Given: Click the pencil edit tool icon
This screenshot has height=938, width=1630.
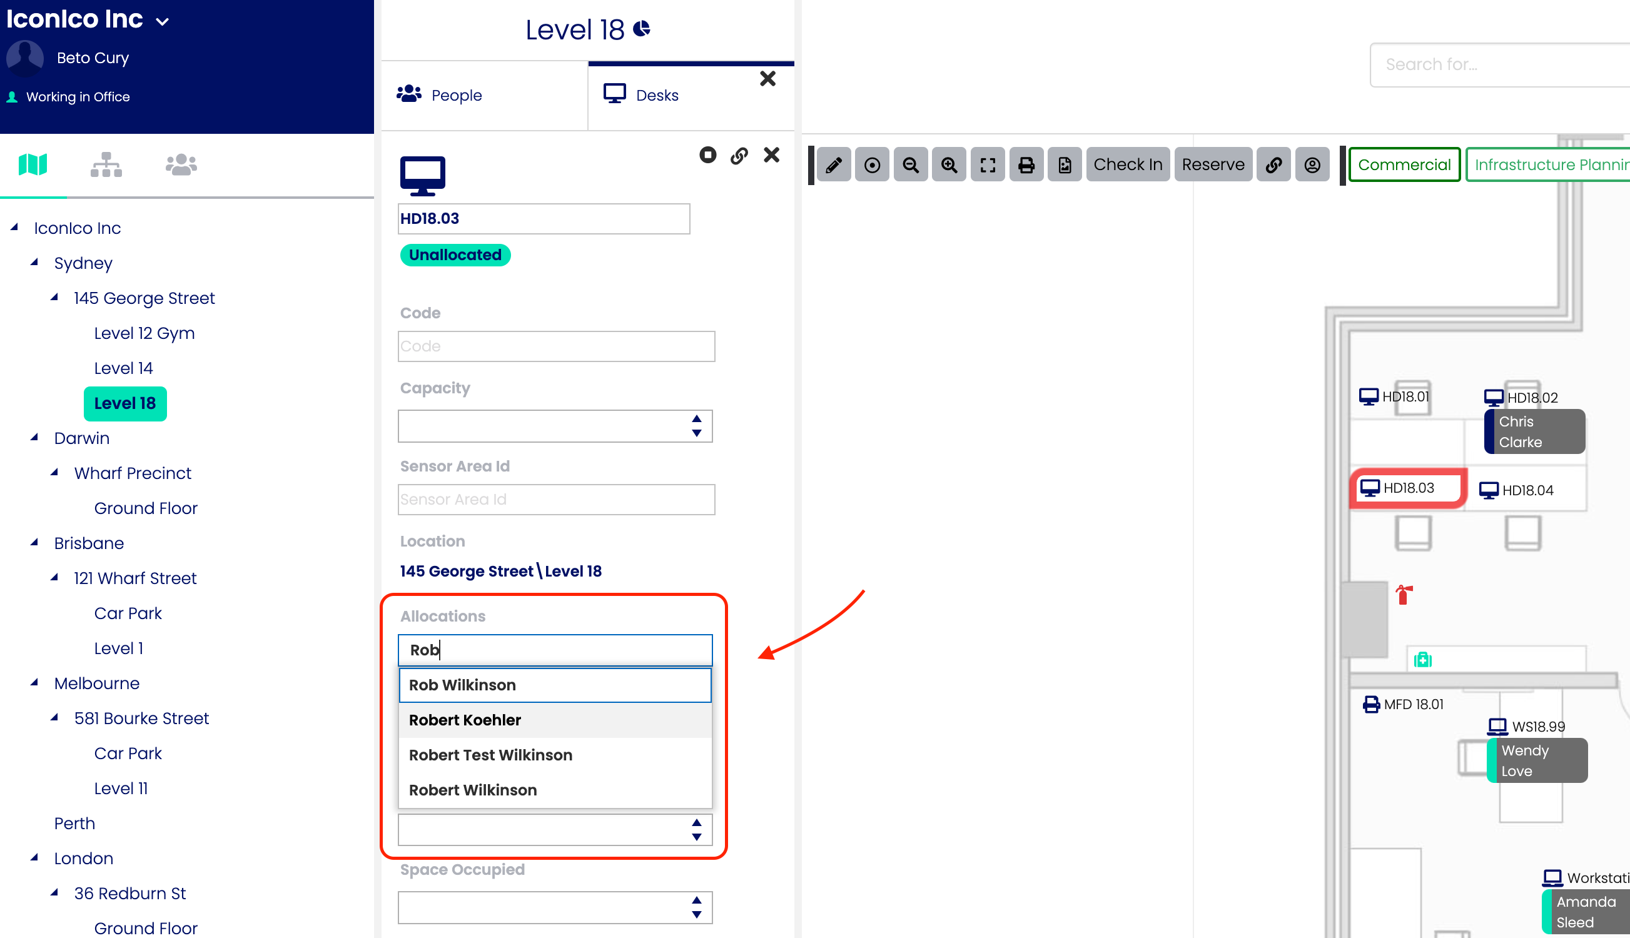Looking at the screenshot, I should click(x=834, y=165).
